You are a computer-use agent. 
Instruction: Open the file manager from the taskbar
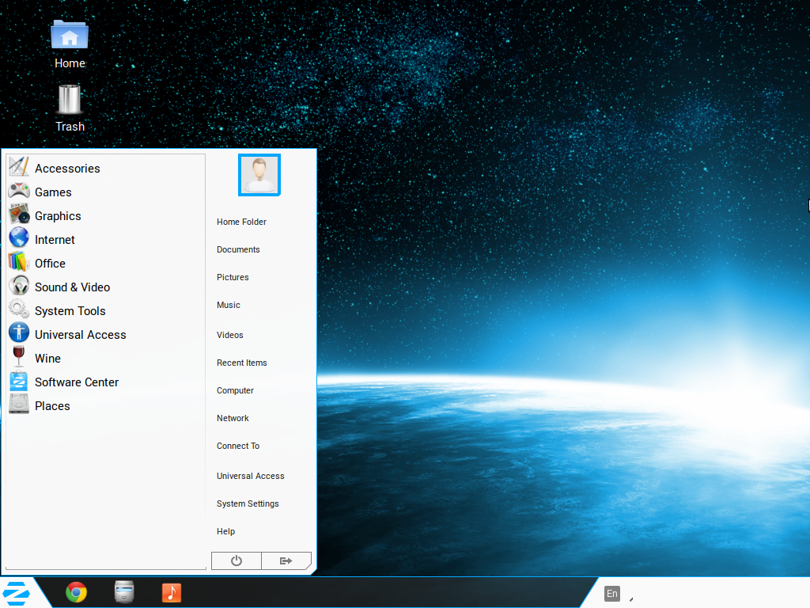tap(124, 592)
